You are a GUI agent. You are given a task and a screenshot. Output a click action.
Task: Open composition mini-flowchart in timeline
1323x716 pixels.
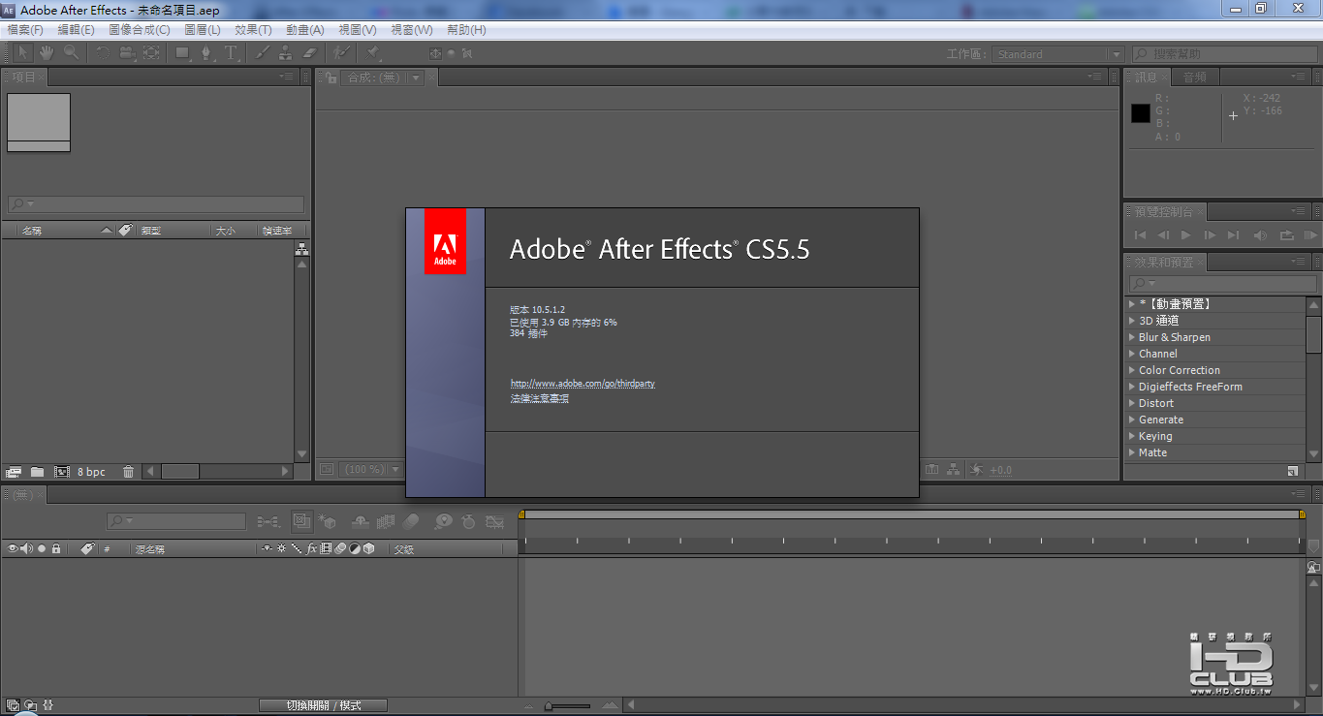tap(268, 521)
